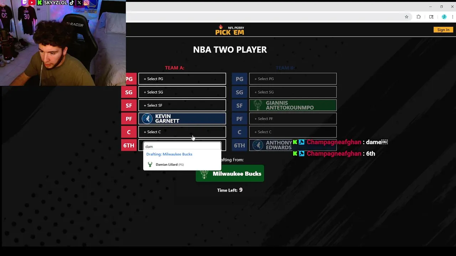Click Team B blue PG position label
Image resolution: width=456 pixels, height=256 pixels.
coord(239,79)
